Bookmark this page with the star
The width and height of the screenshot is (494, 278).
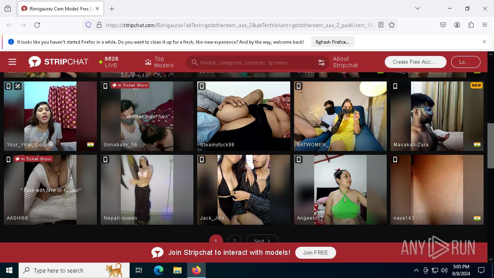click(x=392, y=25)
